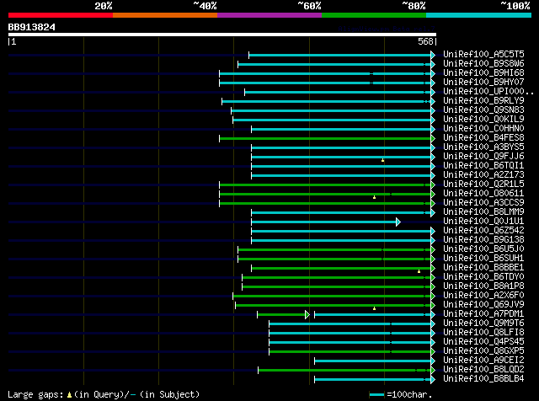Click the cyan arrowhead ending Q0J1U1 alignment
The height and width of the screenshot is (401, 539).
398,222
